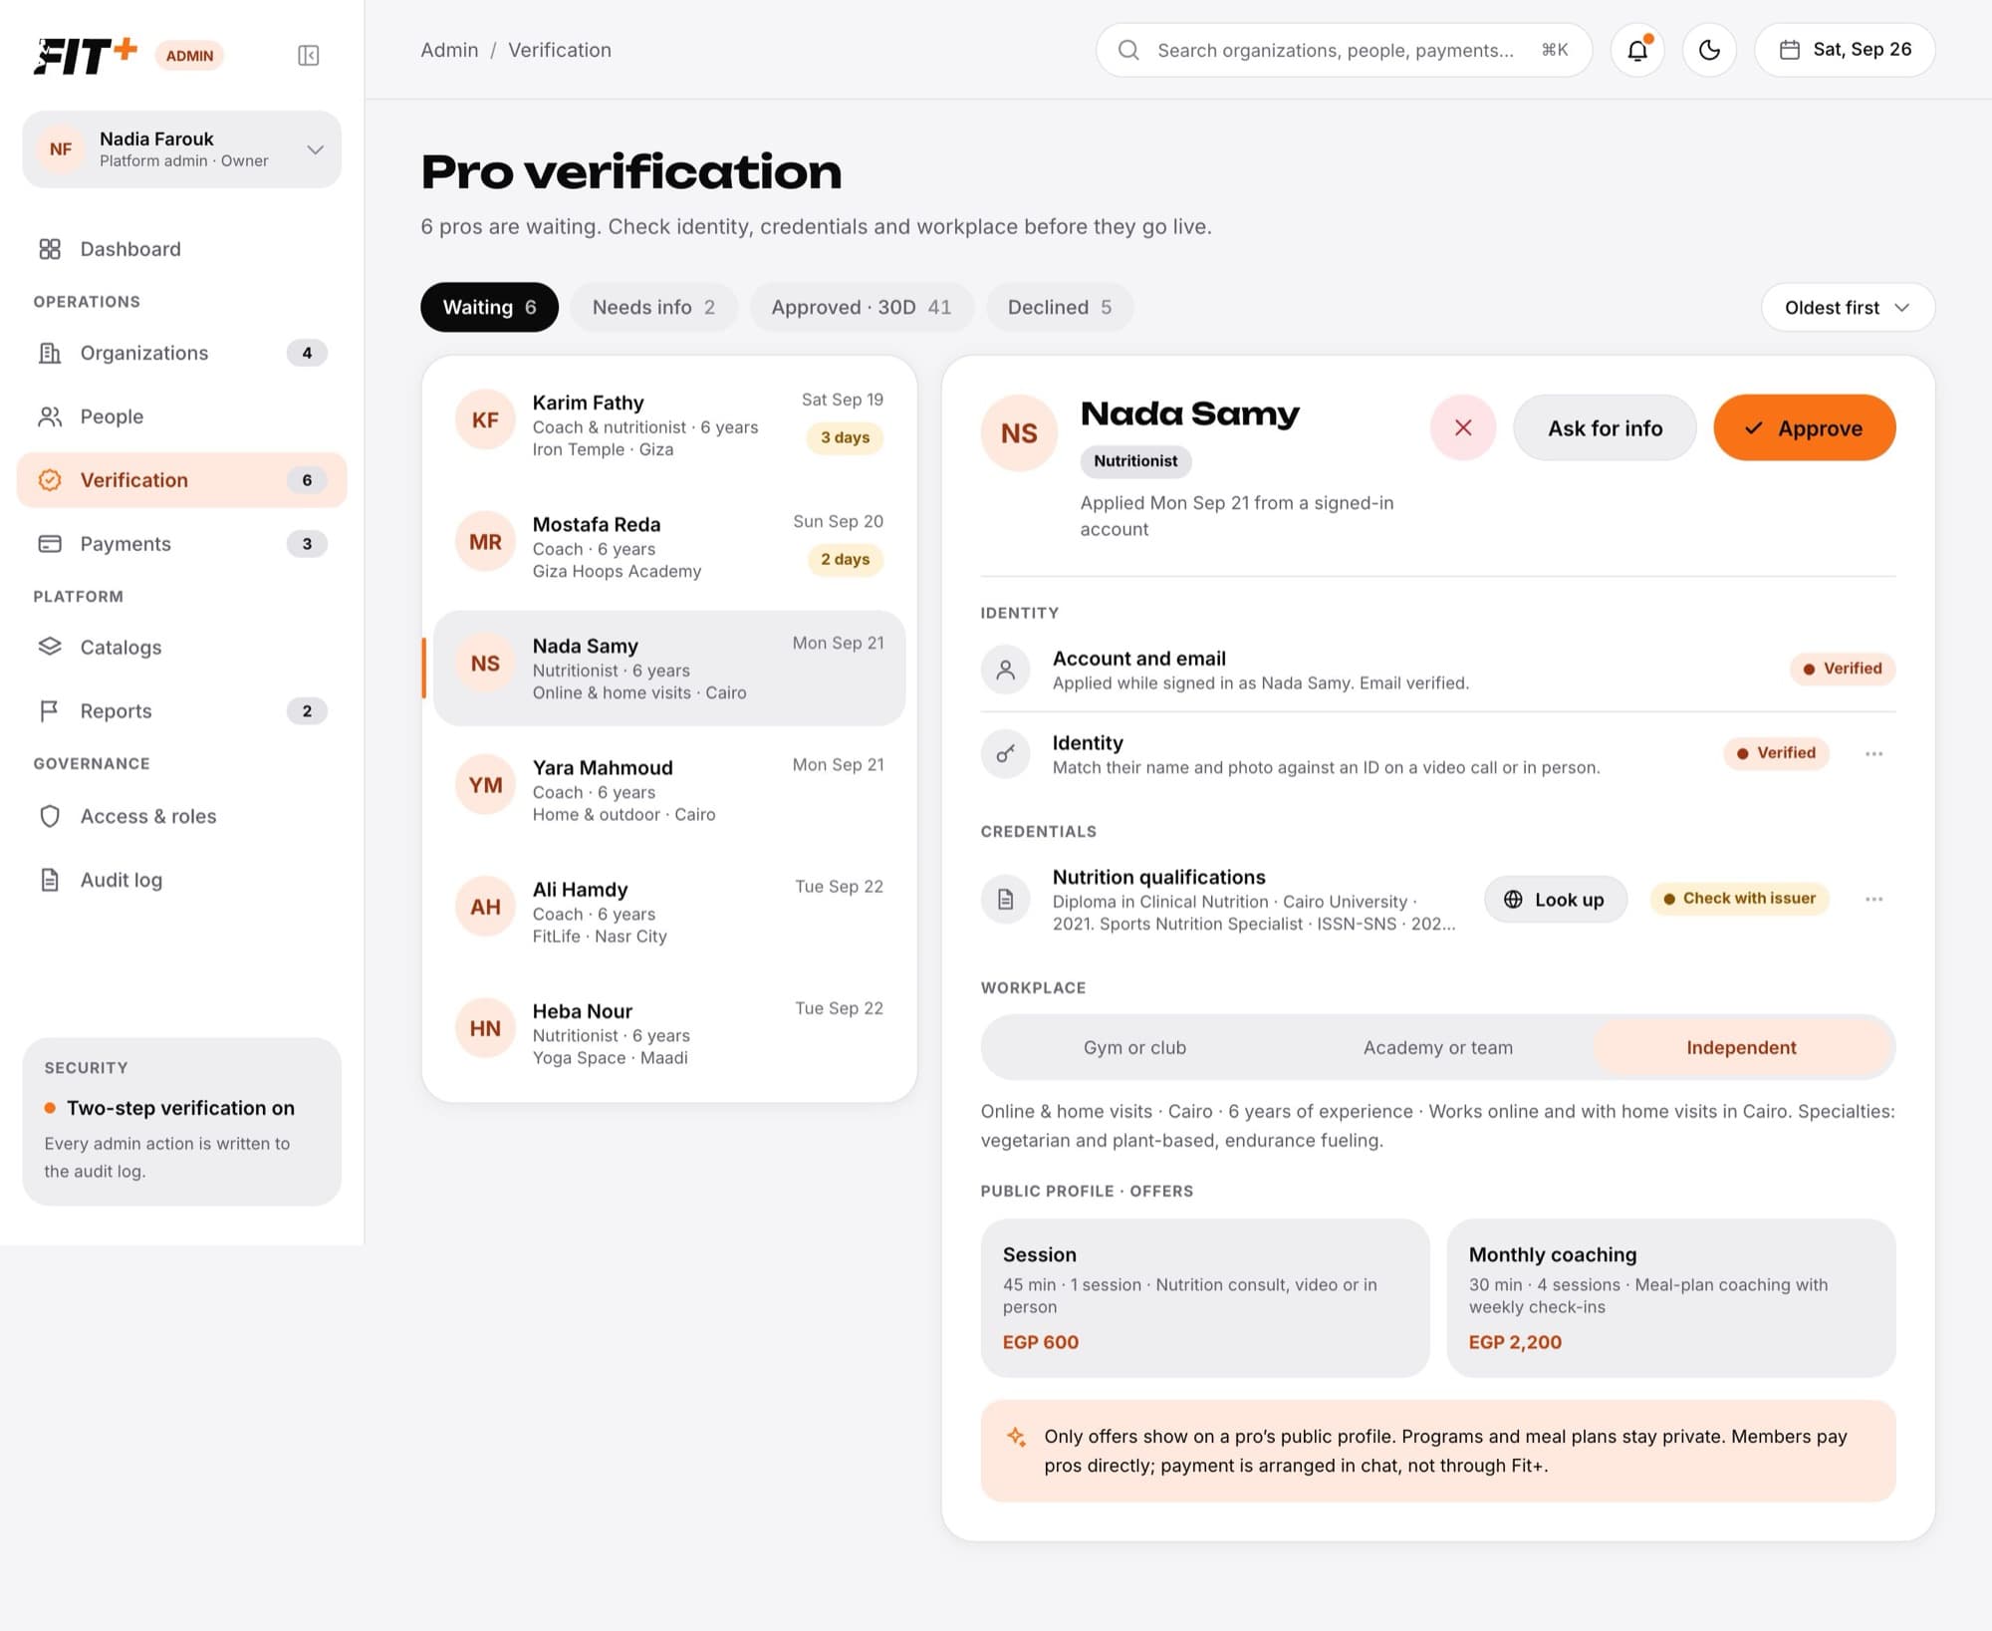Decline Nada Samy with the X button

(1463, 428)
